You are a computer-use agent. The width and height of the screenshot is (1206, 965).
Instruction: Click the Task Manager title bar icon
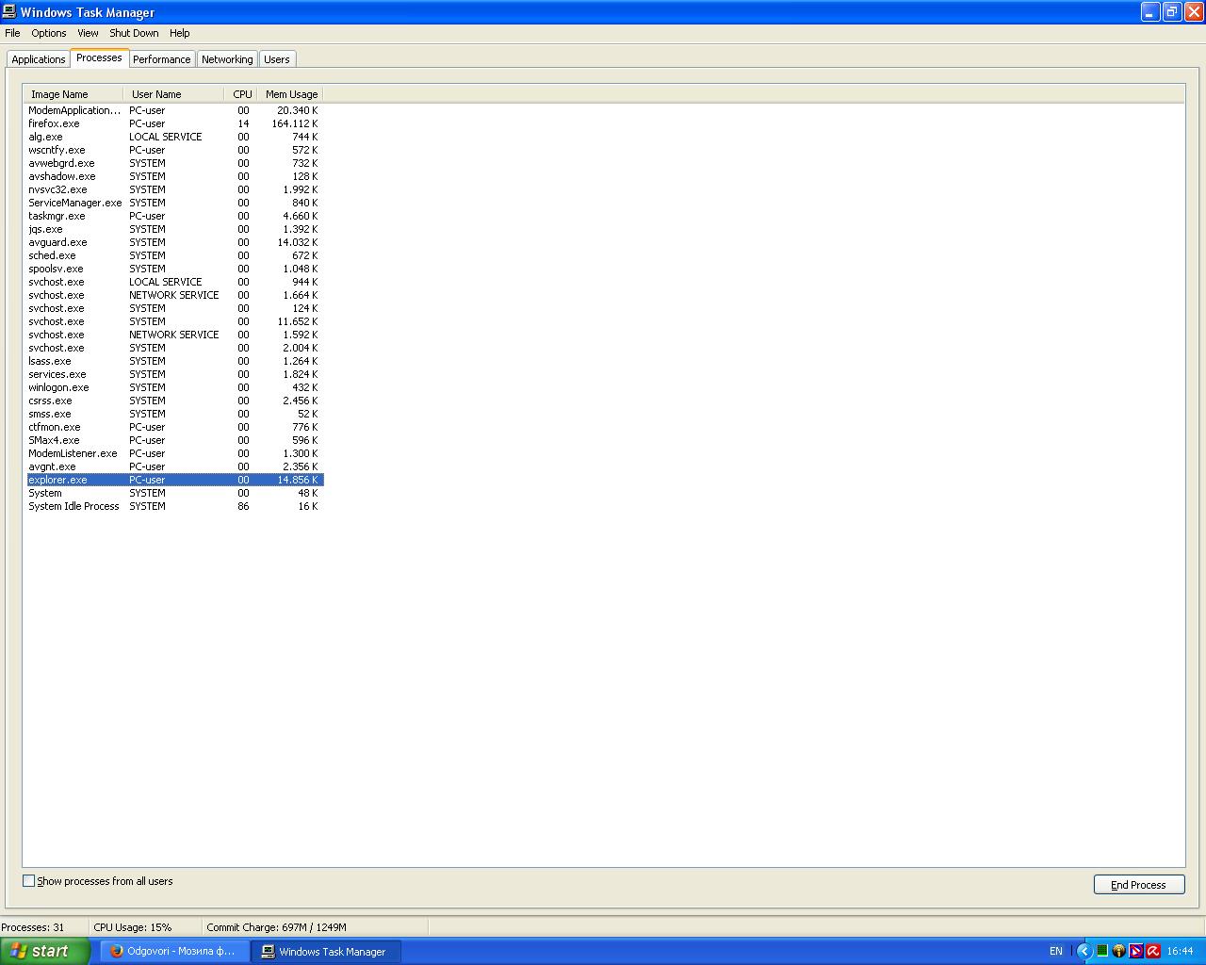[x=9, y=12]
